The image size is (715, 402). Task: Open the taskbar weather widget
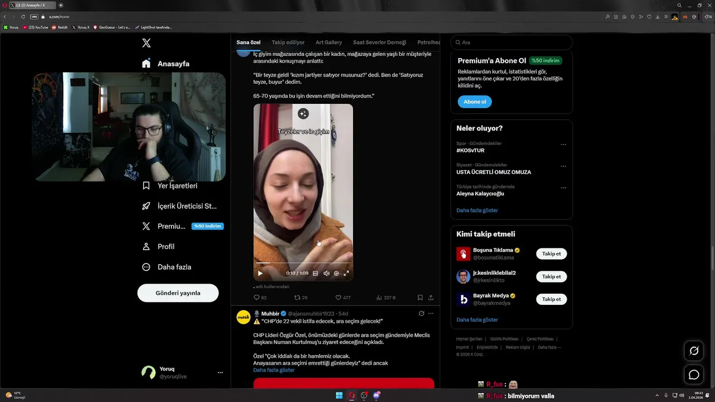[x=16, y=395]
